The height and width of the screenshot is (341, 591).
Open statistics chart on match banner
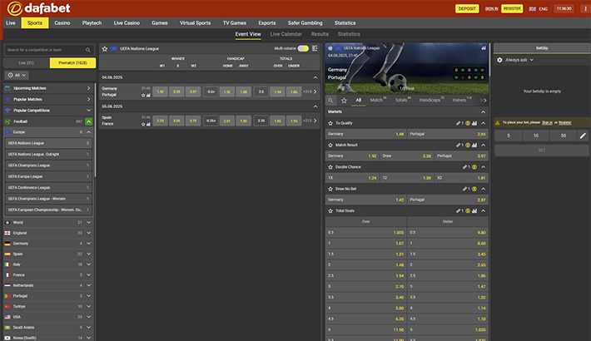[483, 48]
